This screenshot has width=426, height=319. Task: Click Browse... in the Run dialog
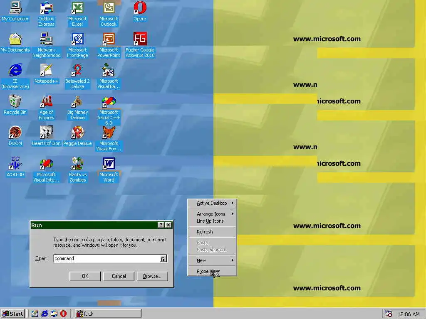152,276
